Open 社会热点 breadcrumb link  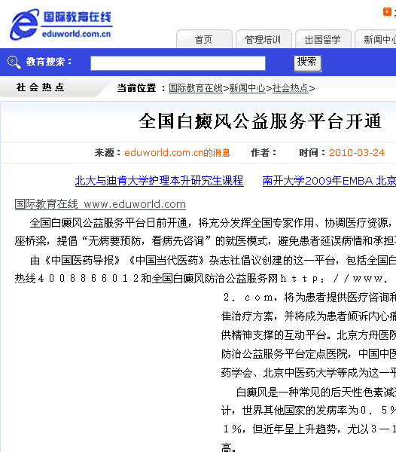(x=291, y=88)
